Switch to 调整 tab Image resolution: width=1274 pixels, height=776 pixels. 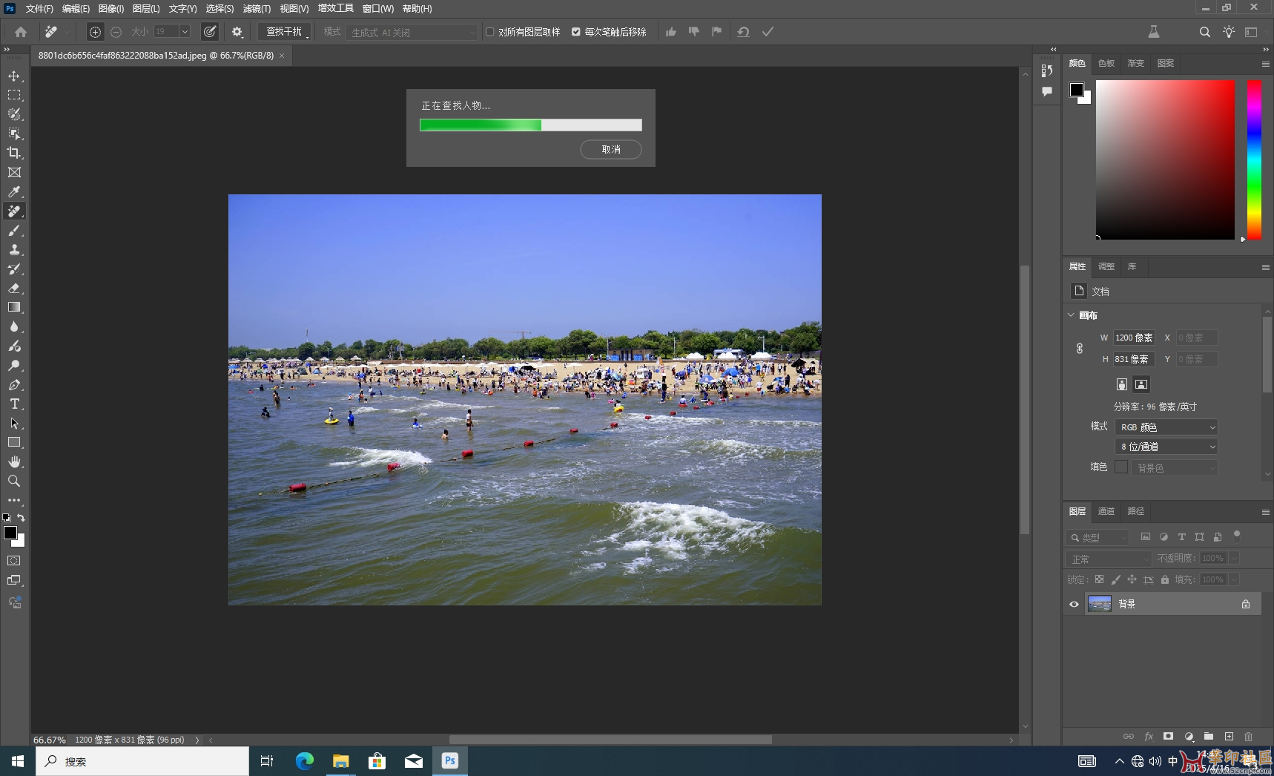[1106, 266]
